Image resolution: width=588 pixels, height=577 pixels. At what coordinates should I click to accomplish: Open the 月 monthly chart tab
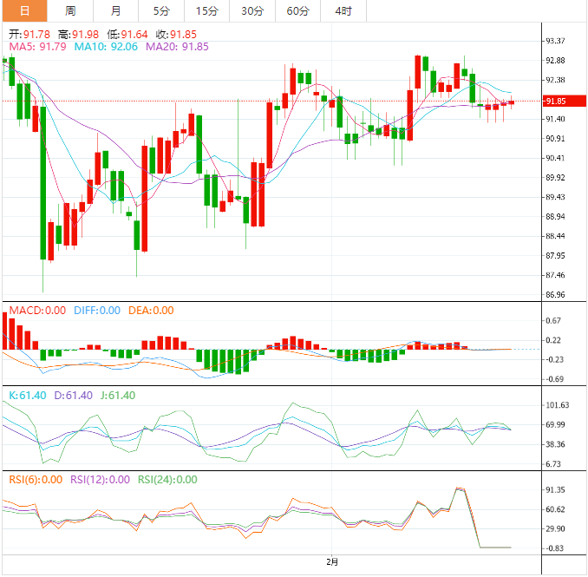tap(116, 11)
